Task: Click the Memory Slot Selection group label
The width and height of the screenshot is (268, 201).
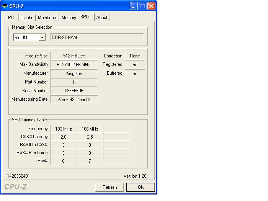Action: tap(32, 27)
